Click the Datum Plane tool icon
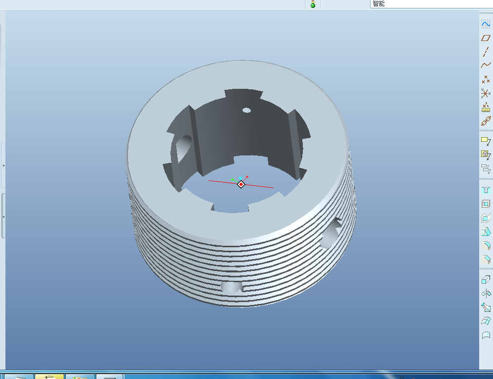Image resolution: width=493 pixels, height=379 pixels. [x=486, y=38]
